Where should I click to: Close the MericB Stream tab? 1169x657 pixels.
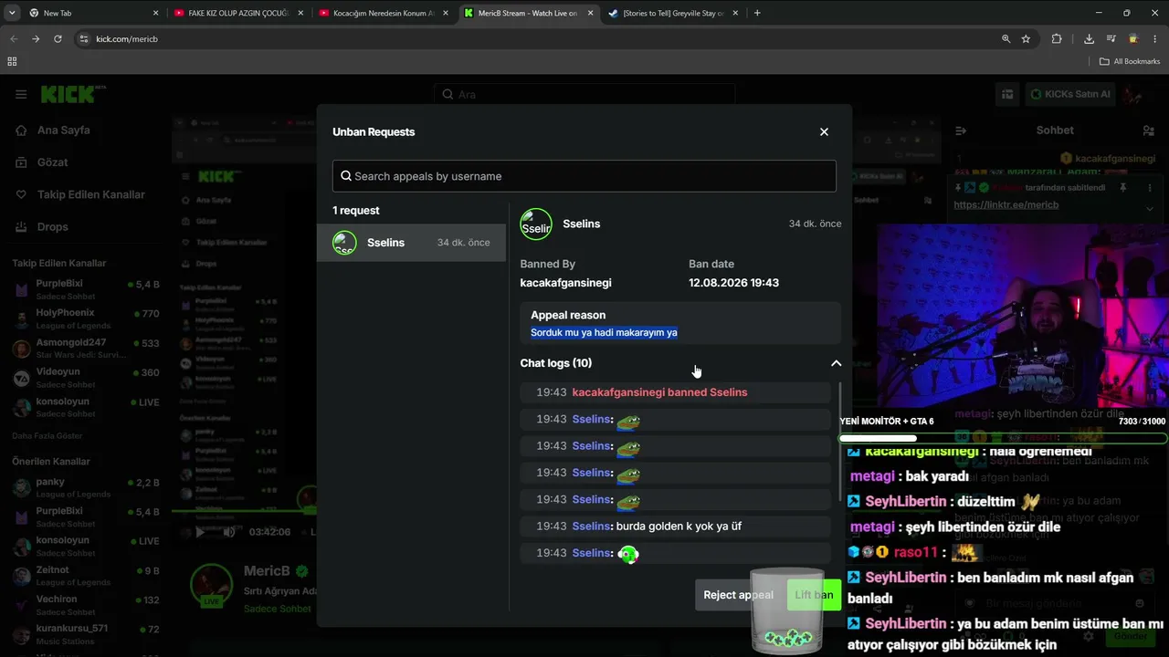(590, 13)
